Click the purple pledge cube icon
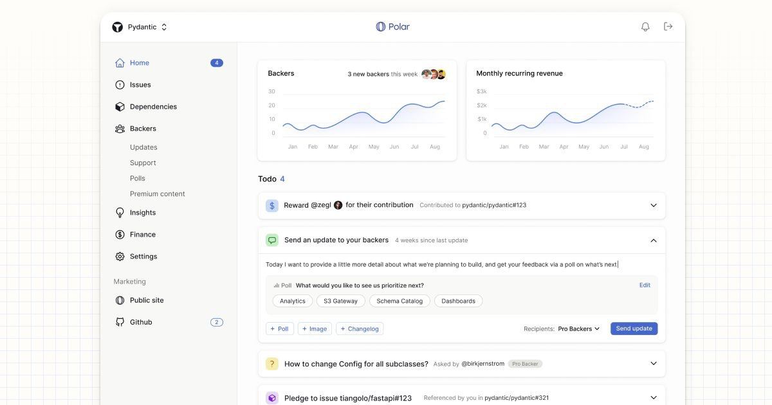This screenshot has height=405, width=772. pos(272,398)
